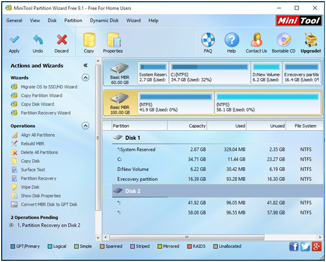Viewport: 326px width, 262px height.
Task: Collapse the Operations section chevron
Action: (x=85, y=126)
